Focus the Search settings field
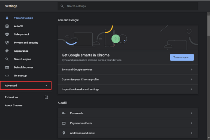 tap(128, 6)
